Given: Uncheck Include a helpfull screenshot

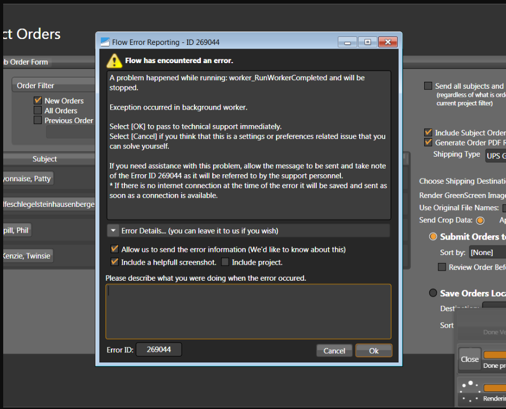Looking at the screenshot, I should (x=114, y=262).
